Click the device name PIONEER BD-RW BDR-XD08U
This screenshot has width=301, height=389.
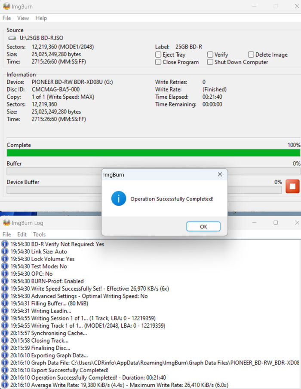click(x=72, y=82)
